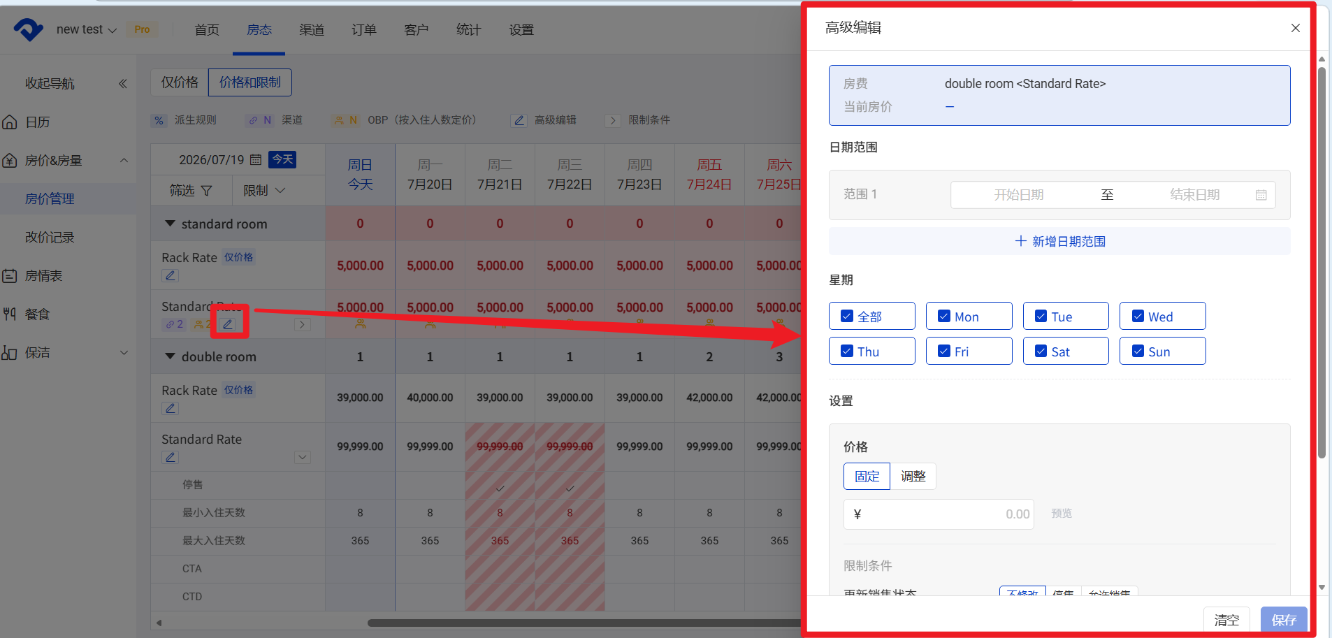
Task: Click filter funnel icon next to 筛选
Action: click(x=206, y=191)
